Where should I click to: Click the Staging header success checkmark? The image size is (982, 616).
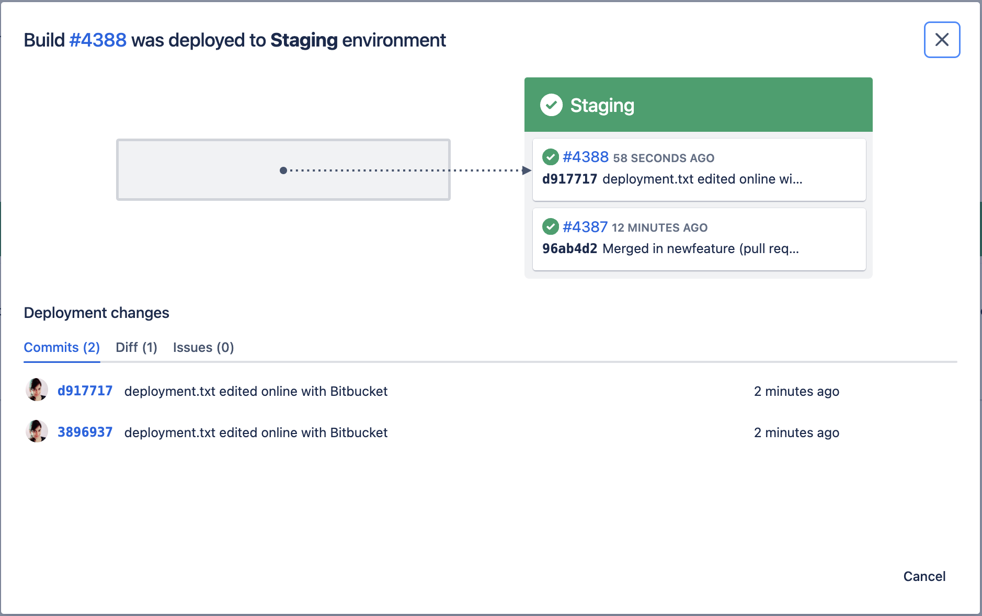551,105
